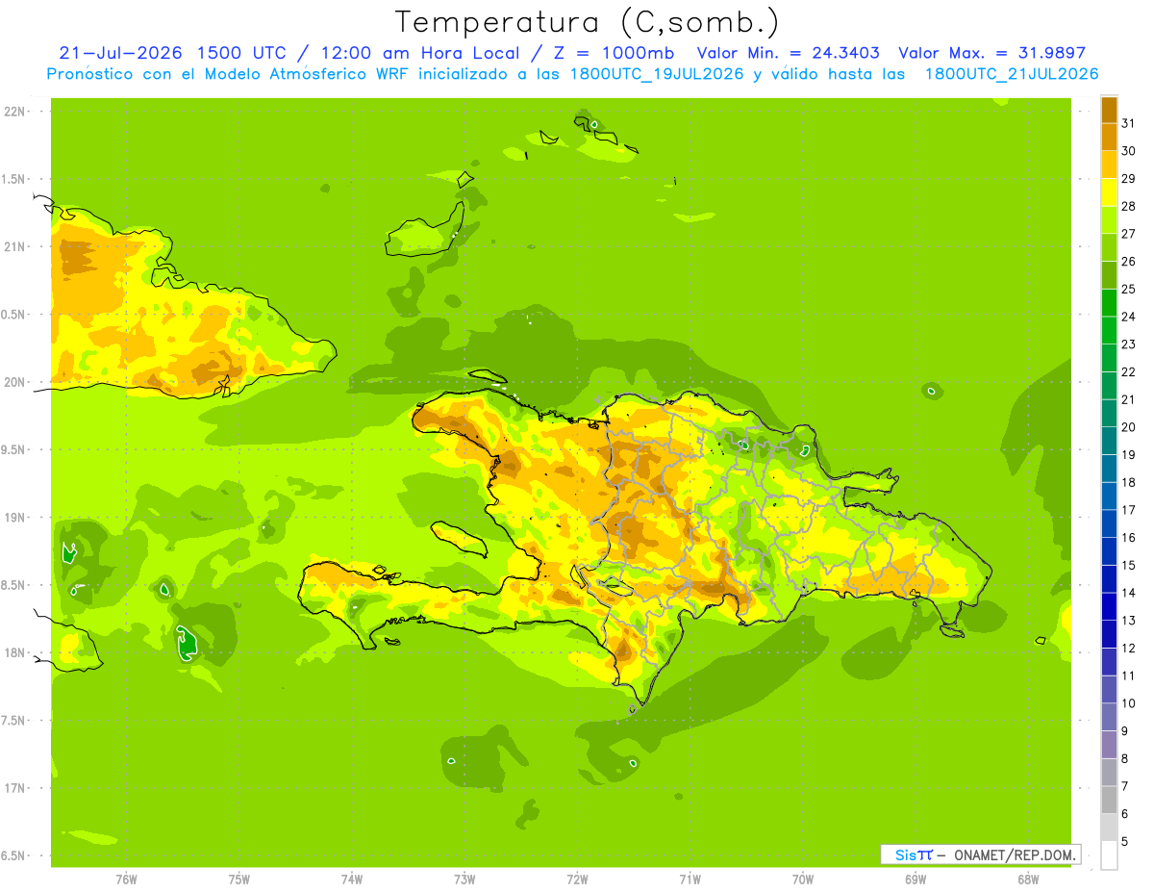
Task: Click the color legend value '28'
Action: pyautogui.click(x=1129, y=206)
